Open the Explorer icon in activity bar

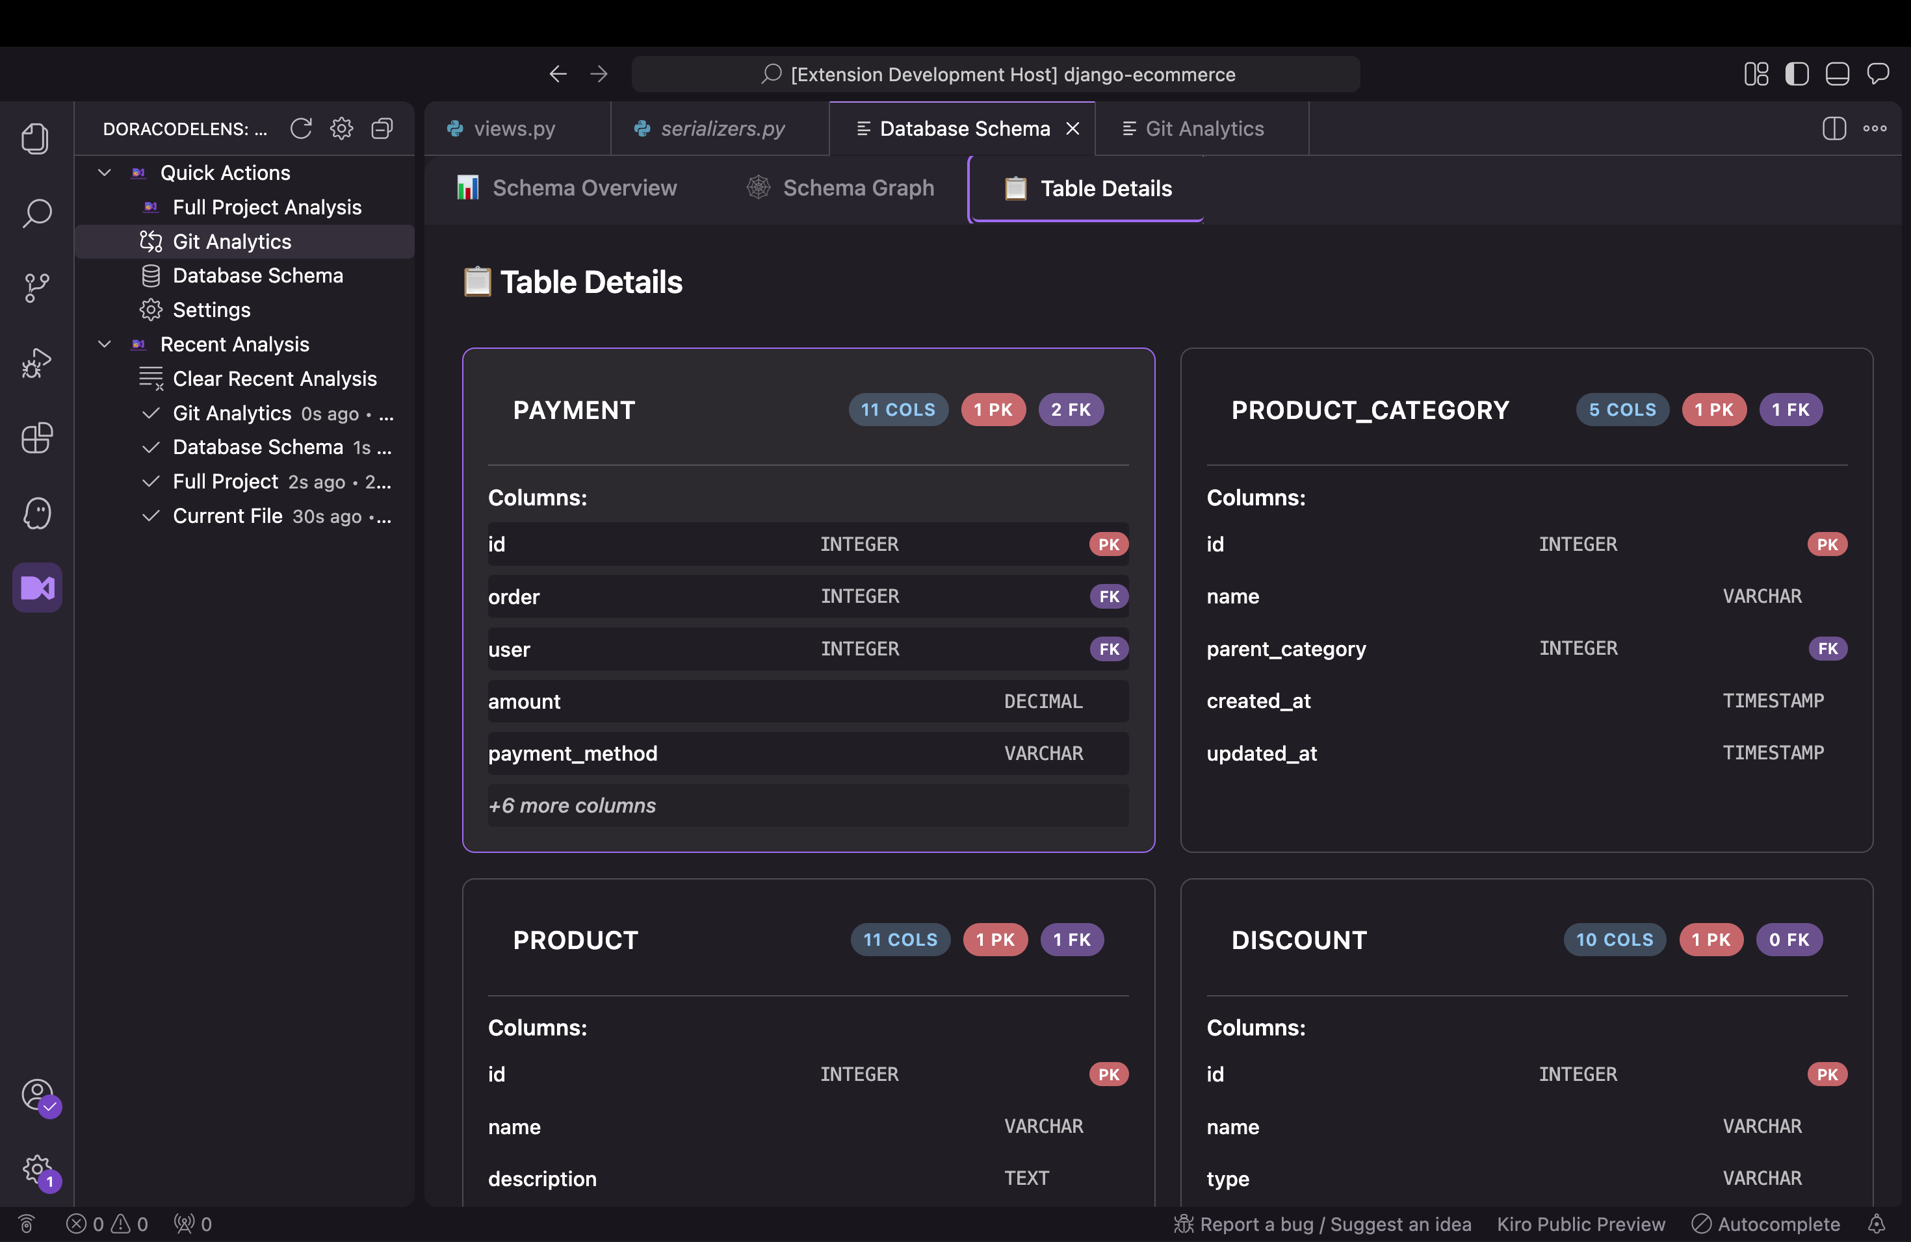[35, 139]
